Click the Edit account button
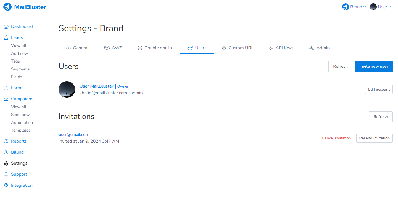The image size is (398, 198). pos(379,89)
